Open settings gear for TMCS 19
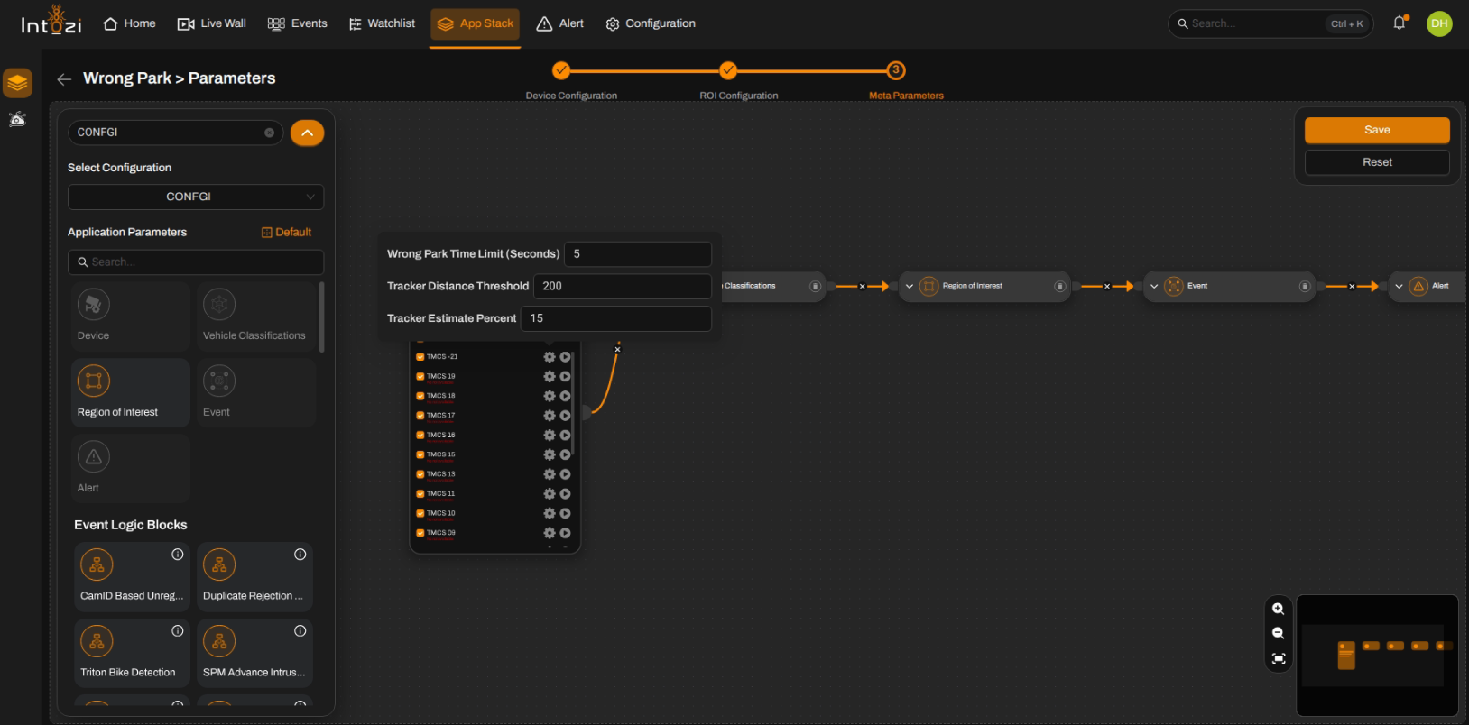The width and height of the screenshot is (1469, 725). tap(549, 377)
